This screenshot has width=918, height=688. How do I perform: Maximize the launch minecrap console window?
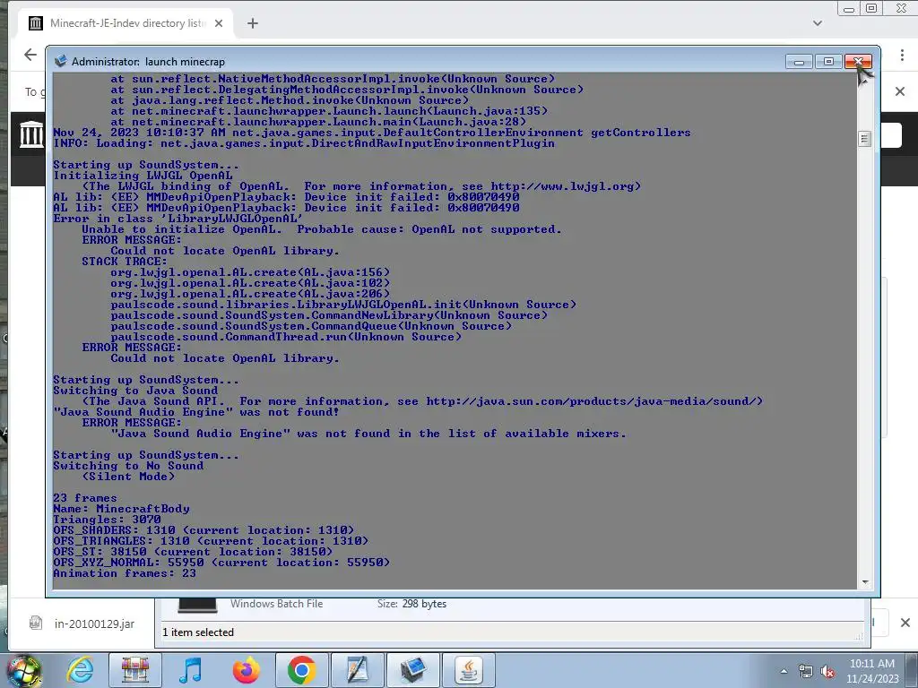click(828, 62)
